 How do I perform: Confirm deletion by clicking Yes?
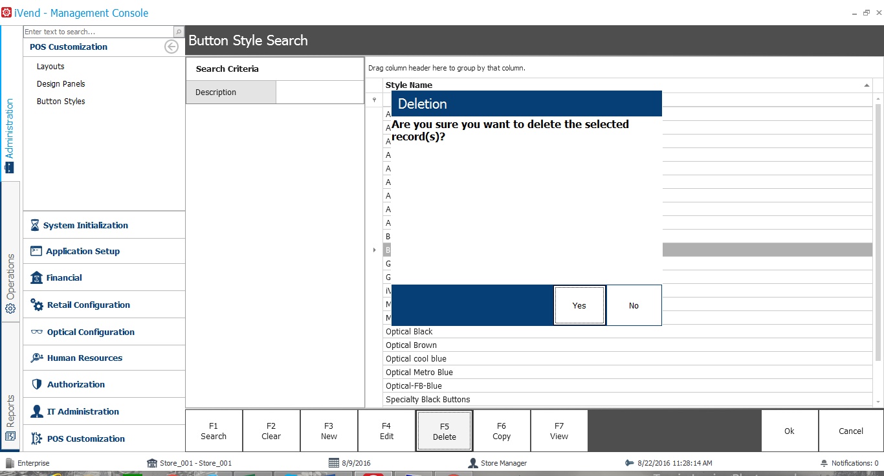(x=579, y=305)
